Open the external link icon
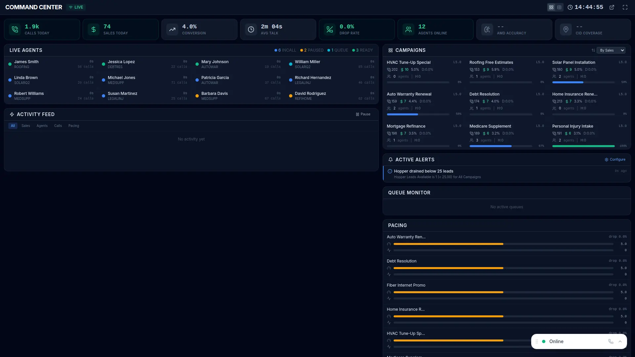Viewport: 635px width, 357px height. pos(612,7)
